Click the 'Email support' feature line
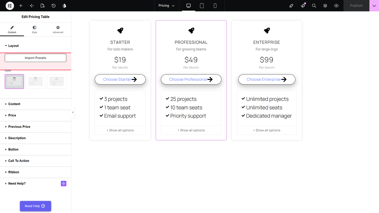 (117, 116)
